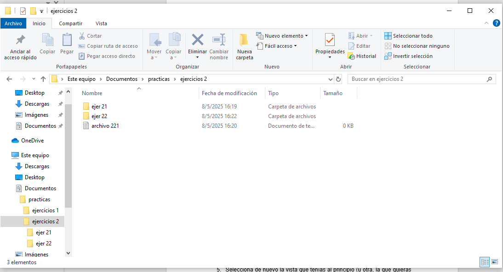Screen dimensions: 503x272
Task: Sort by the Fecha de modificación column header
Action: [229, 93]
